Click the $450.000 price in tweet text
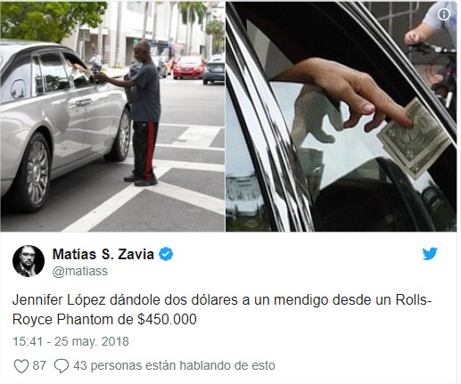 (167, 320)
